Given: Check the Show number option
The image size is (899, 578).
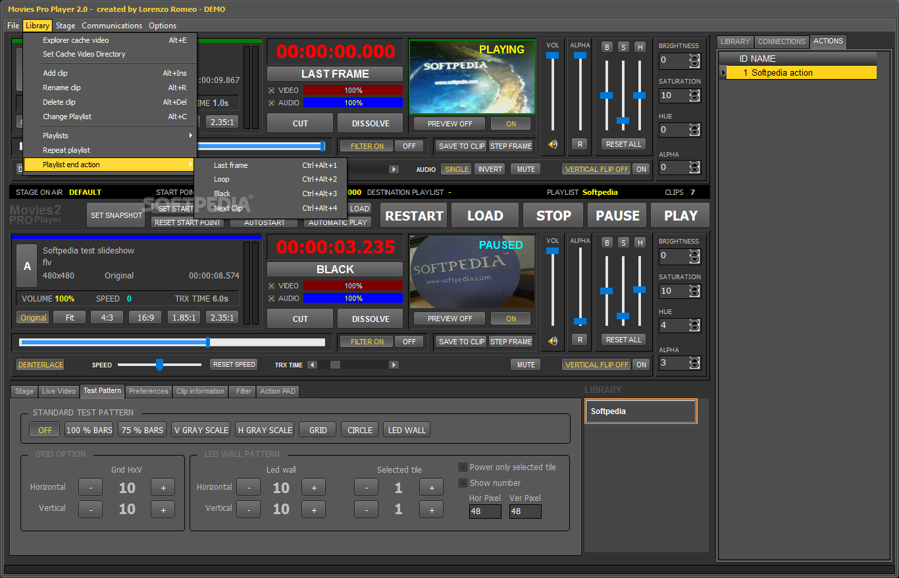Looking at the screenshot, I should click(463, 483).
